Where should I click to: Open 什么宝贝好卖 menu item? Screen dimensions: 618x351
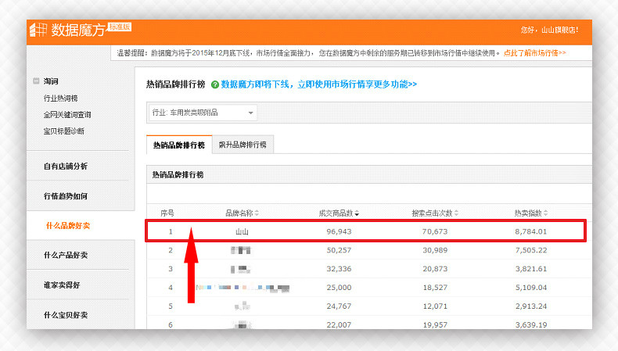click(66, 315)
